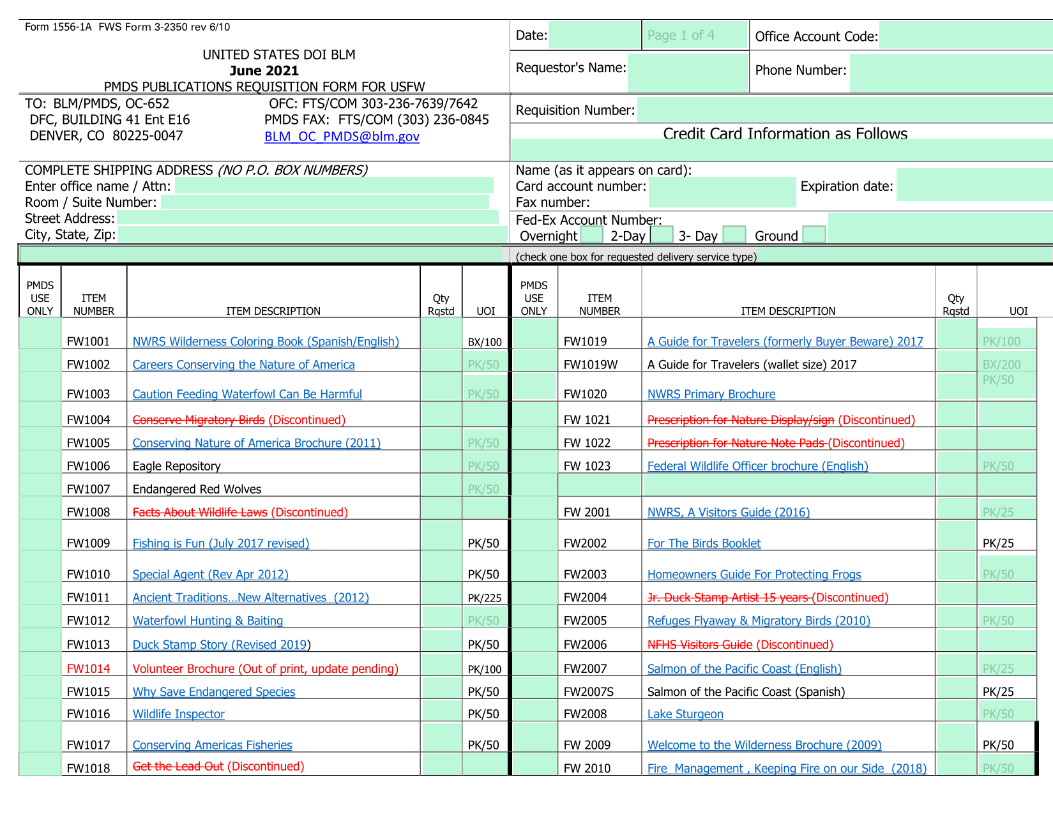The height and width of the screenshot is (814, 1053).
Task: Open NWRS, A Visitors Guide (2016) link
Action: coord(729,512)
